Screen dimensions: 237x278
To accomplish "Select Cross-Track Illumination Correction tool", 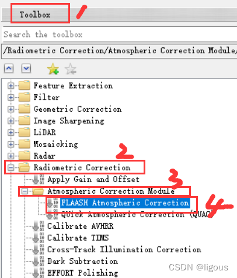I will [124, 249].
